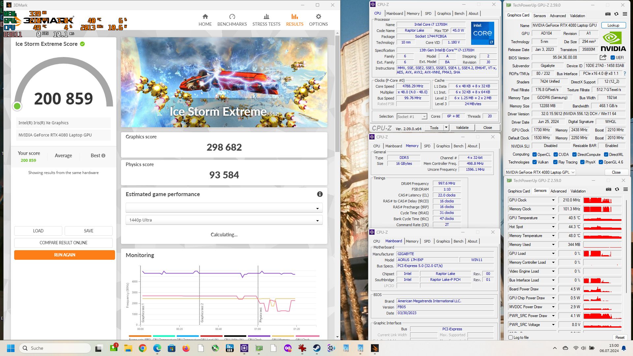
Task: Click RUN AGAIN button in 3DMark
Action: pyautogui.click(x=64, y=255)
